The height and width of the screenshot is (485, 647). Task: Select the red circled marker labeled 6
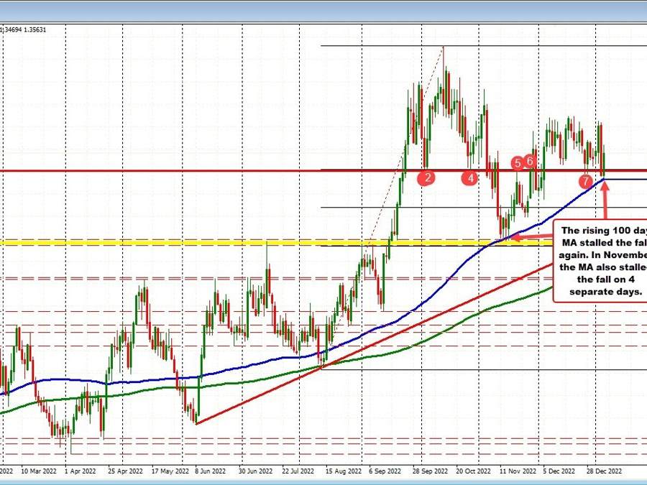529,162
